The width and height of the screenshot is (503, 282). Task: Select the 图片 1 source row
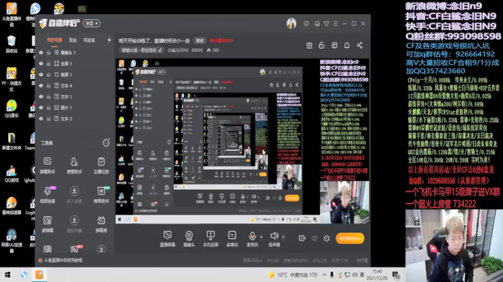[74, 108]
